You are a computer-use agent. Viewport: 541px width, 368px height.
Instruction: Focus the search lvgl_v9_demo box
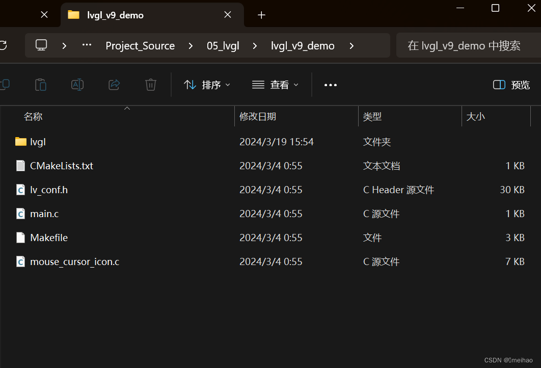click(x=469, y=45)
